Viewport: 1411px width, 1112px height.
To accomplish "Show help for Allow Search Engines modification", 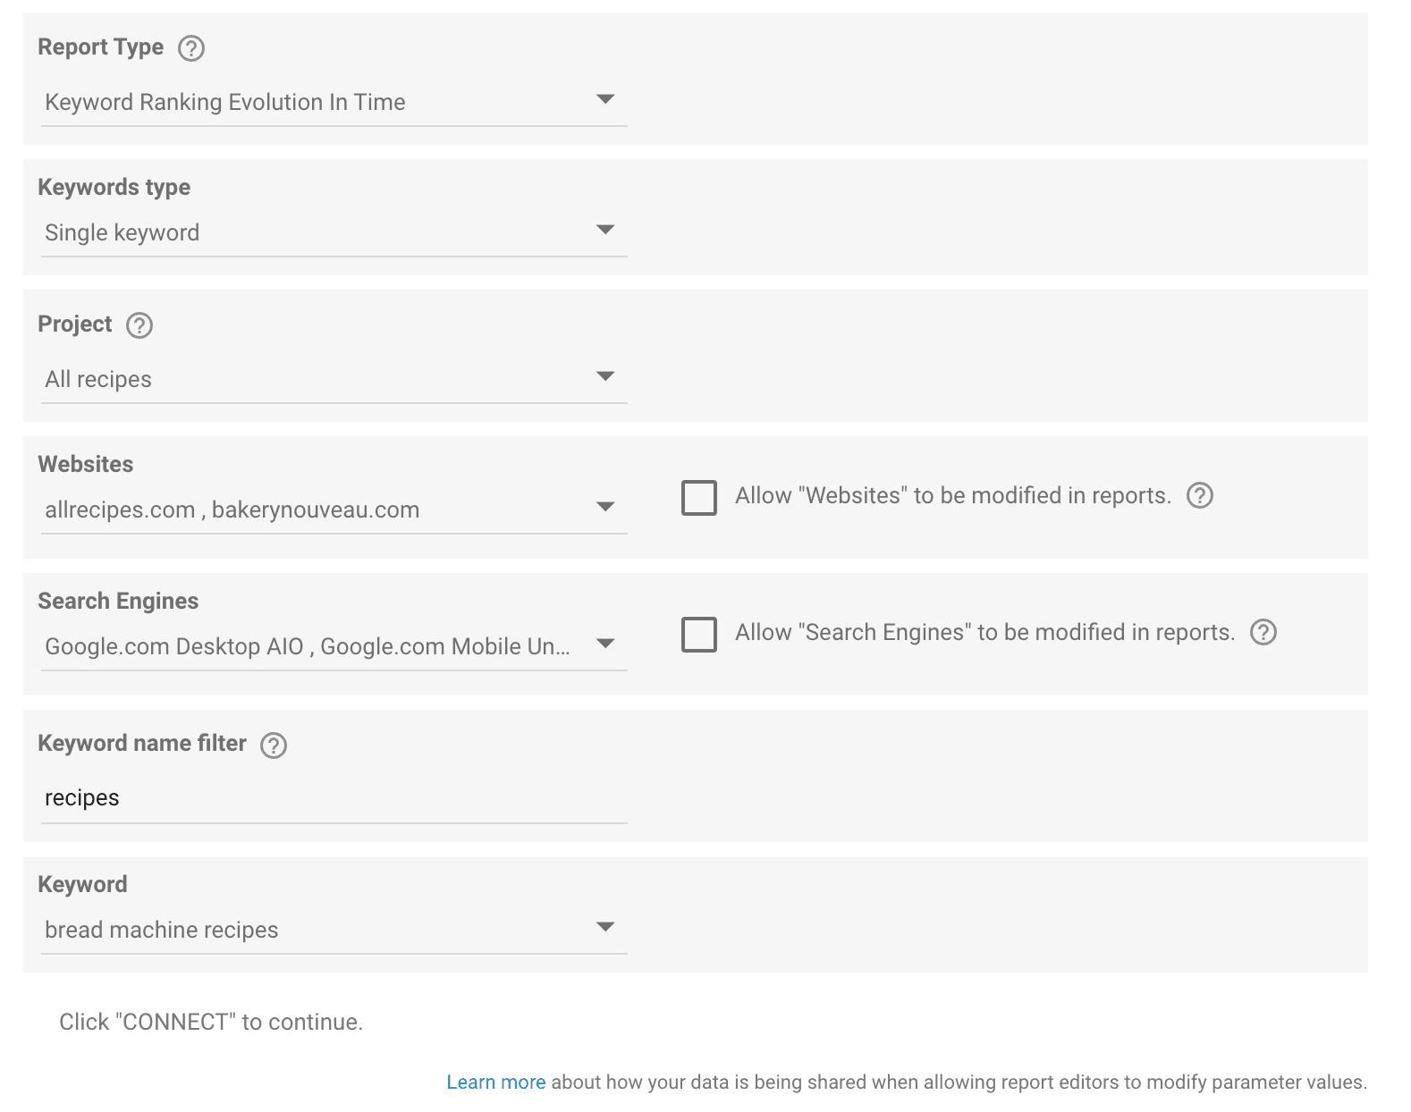I will pos(1263,632).
